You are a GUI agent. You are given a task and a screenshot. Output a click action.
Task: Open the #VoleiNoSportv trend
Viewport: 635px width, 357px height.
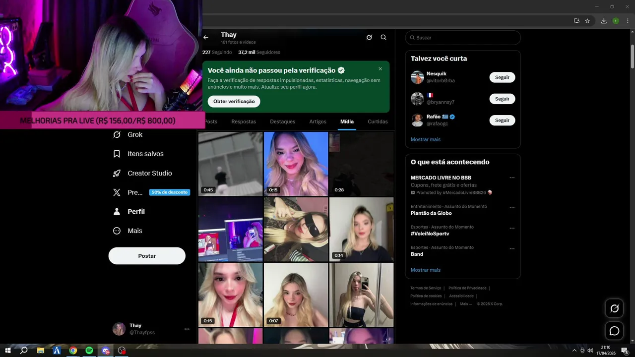pyautogui.click(x=430, y=234)
